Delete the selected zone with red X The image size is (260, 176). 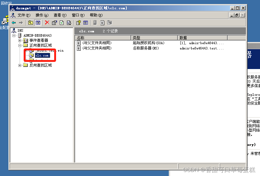(47, 22)
